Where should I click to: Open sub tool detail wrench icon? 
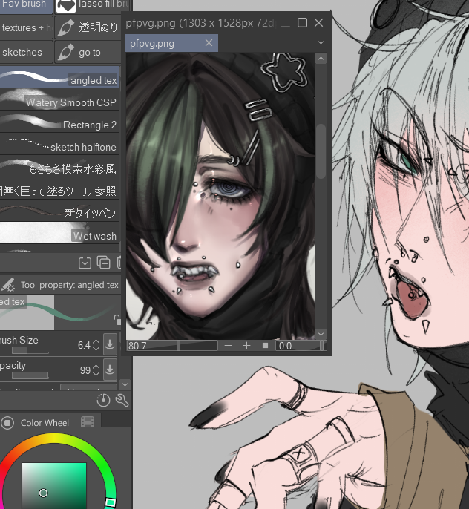tap(122, 400)
